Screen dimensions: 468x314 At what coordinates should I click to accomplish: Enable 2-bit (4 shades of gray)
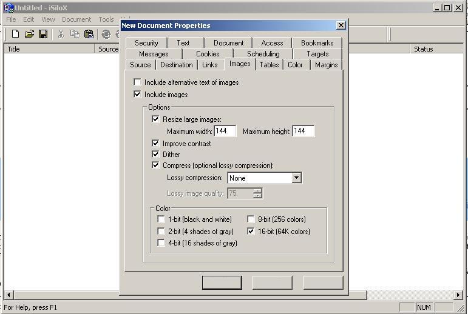[x=161, y=231]
